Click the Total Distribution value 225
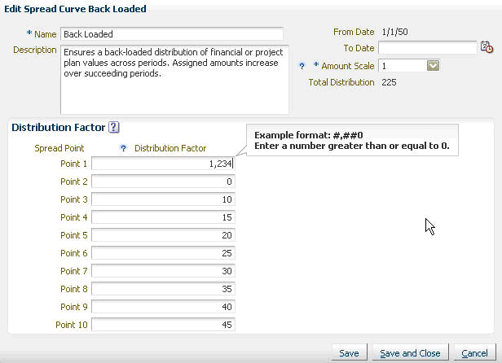 click(x=389, y=82)
